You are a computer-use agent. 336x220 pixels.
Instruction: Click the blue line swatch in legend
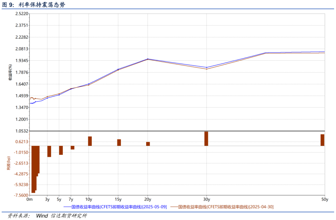pyautogui.click(x=67, y=207)
